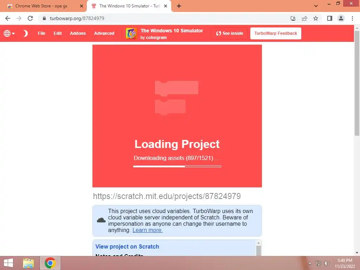Open a new browser tab
Screen dimensions: 360x270
pyautogui.click(x=179, y=6)
